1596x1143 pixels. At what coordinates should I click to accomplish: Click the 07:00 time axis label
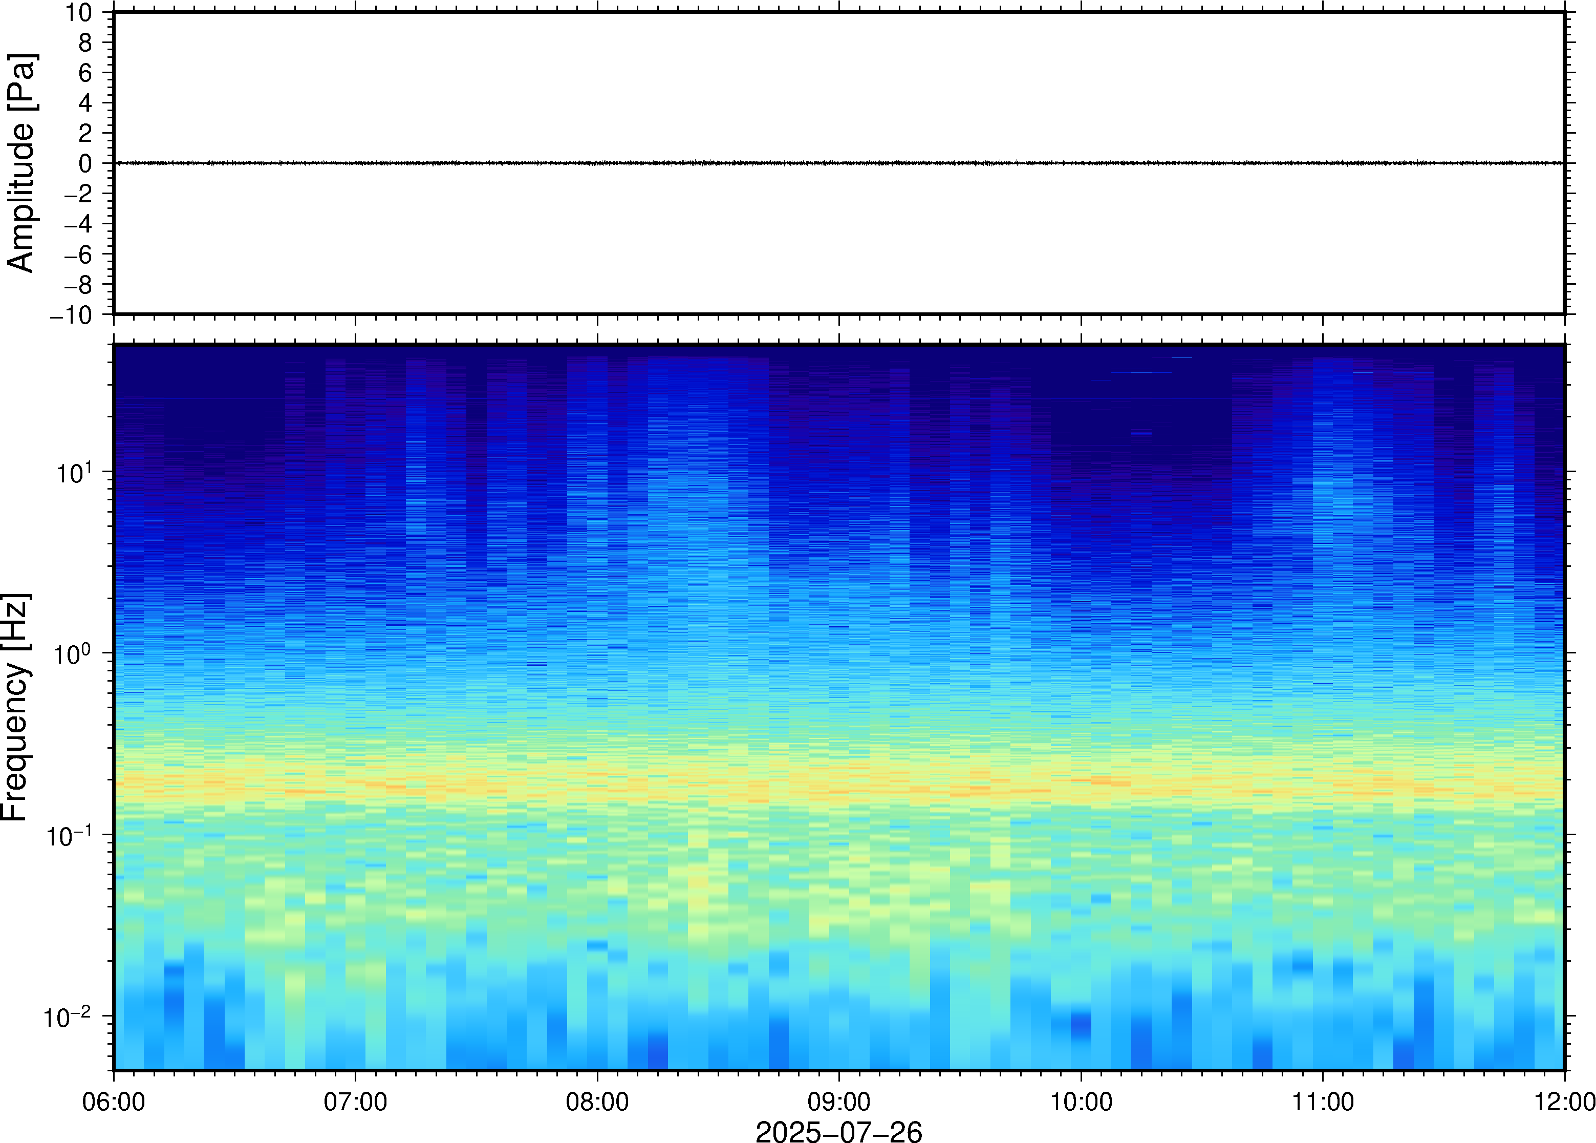pyautogui.click(x=355, y=1102)
